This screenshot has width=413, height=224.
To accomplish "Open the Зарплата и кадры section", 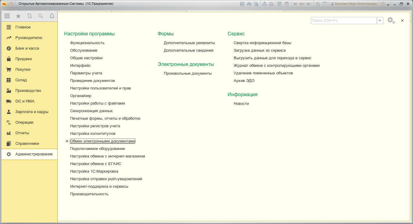I will (x=29, y=112).
